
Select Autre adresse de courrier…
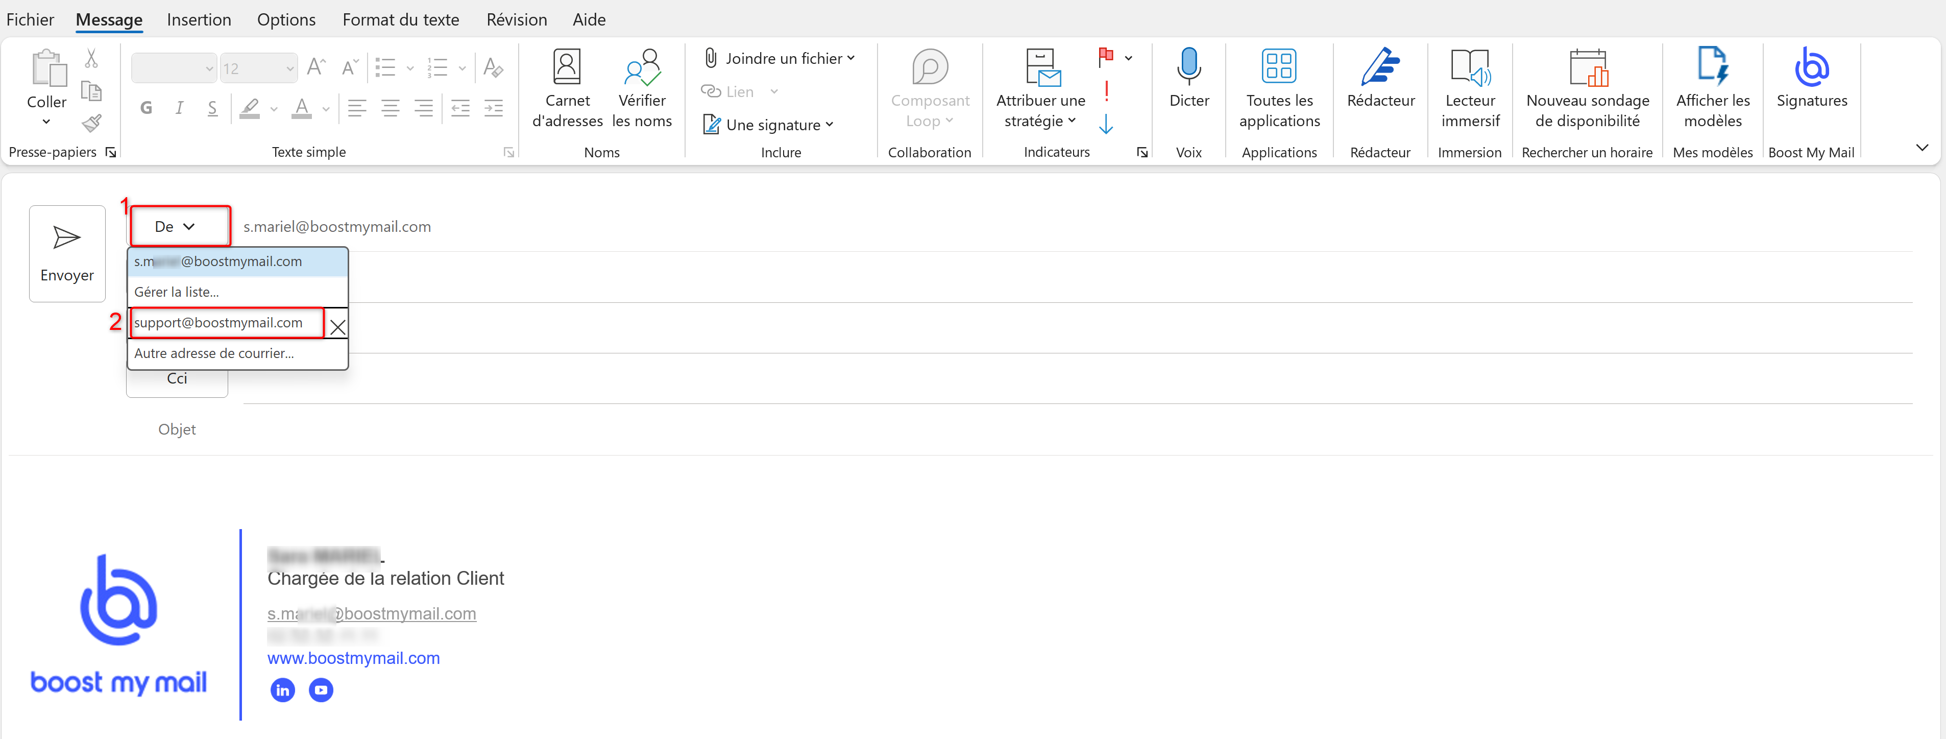[x=237, y=353]
